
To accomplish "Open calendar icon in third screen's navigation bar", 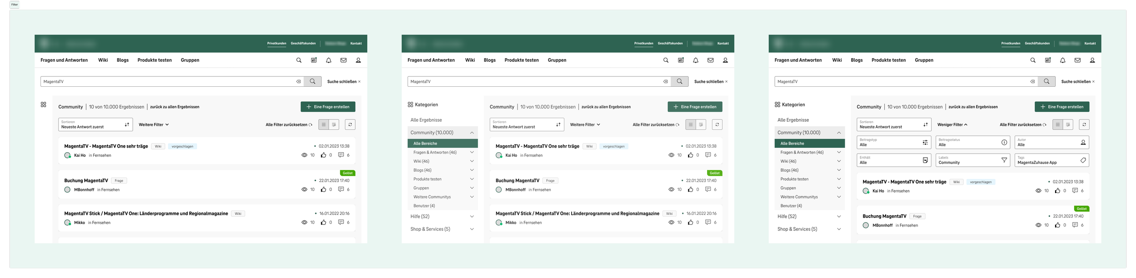I will (x=1048, y=60).
